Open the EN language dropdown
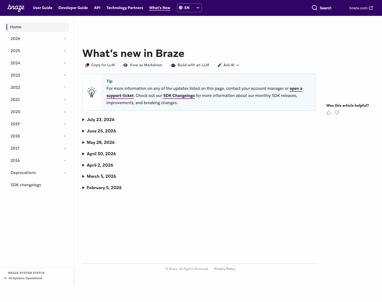The image size is (382, 302). click(x=189, y=8)
